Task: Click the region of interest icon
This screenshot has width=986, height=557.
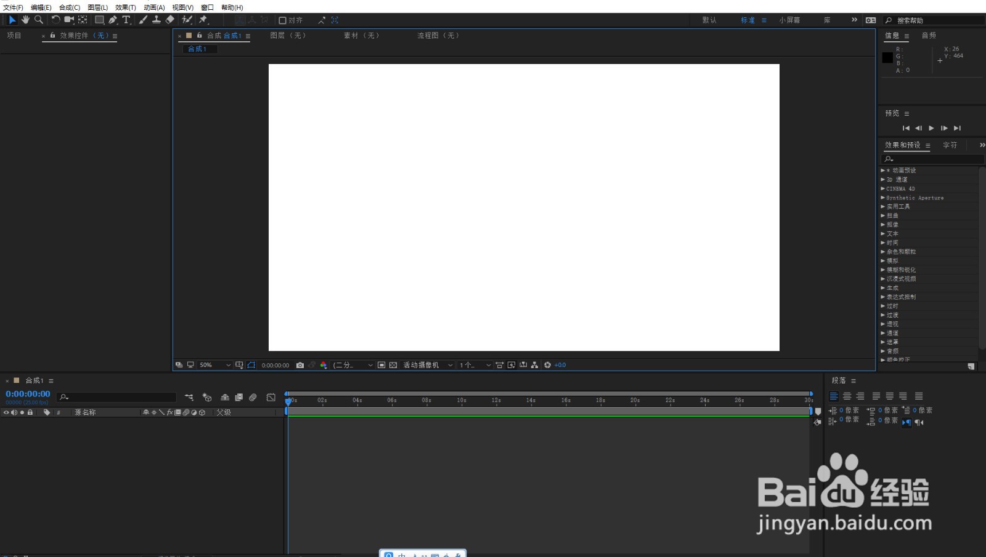Action: [x=381, y=365]
